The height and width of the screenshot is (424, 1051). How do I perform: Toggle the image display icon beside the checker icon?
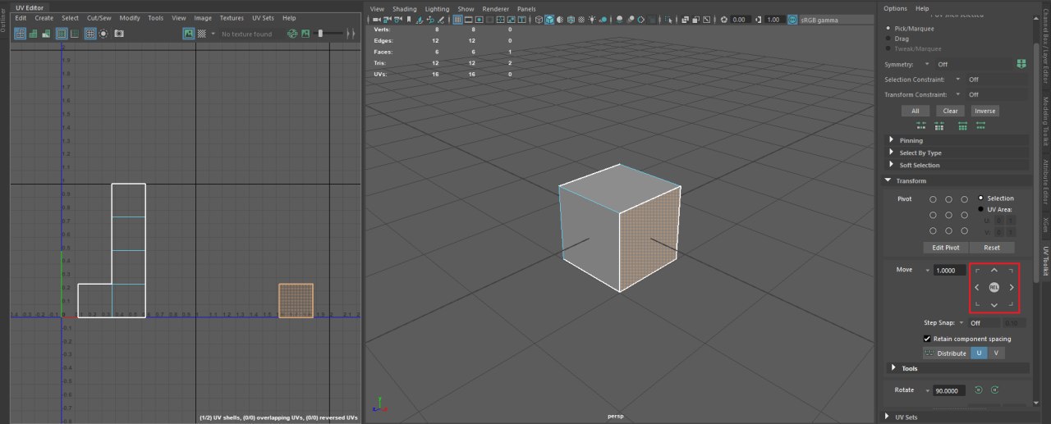[189, 34]
